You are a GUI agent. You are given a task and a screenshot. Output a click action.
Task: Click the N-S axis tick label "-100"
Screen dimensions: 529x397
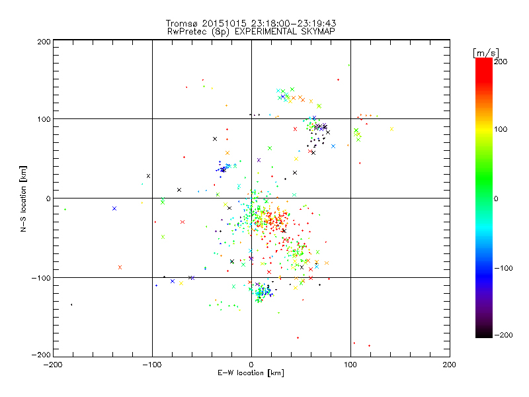pyautogui.click(x=41, y=278)
